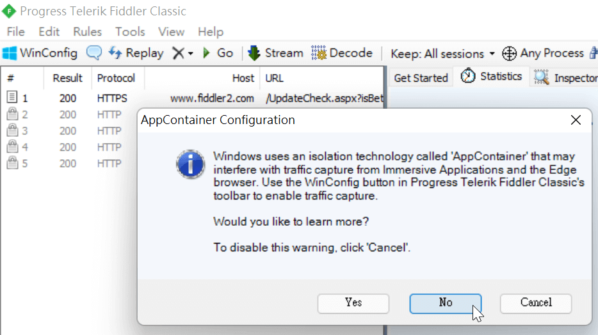
Task: Expand the Remove sessions dropdown arrow
Action: coord(191,53)
